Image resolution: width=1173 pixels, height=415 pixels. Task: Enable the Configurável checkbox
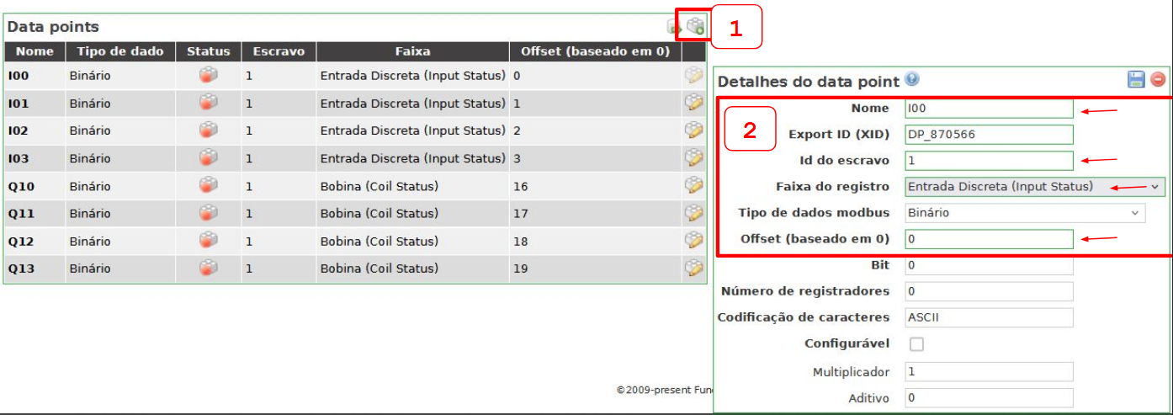[917, 343]
